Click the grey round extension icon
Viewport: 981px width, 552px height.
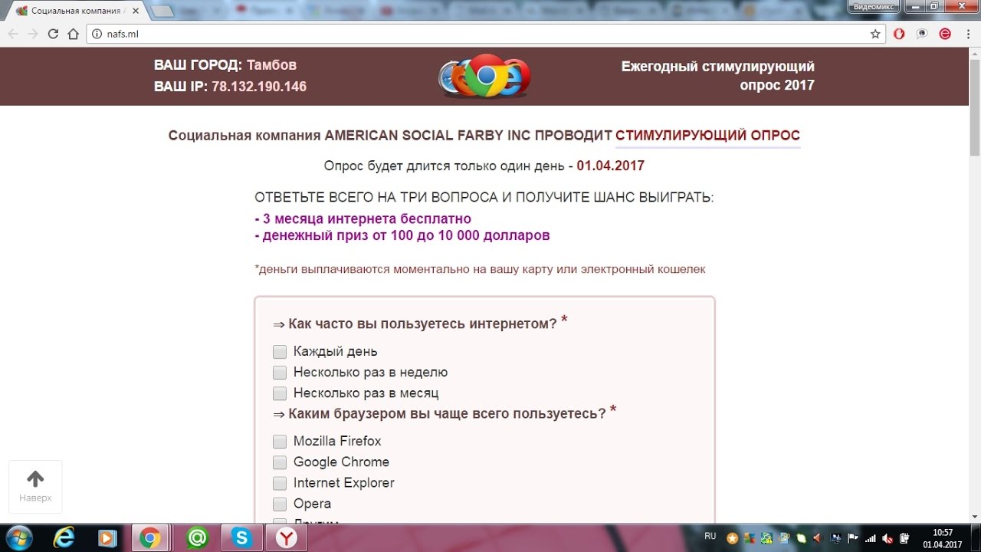(923, 34)
